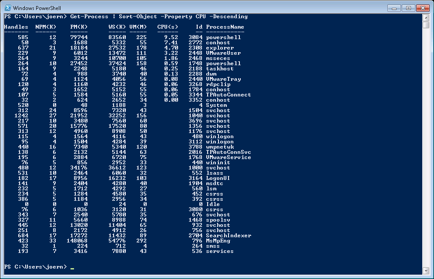Click the wininit process name
This screenshot has height=279, width=434.
[x=218, y=163]
